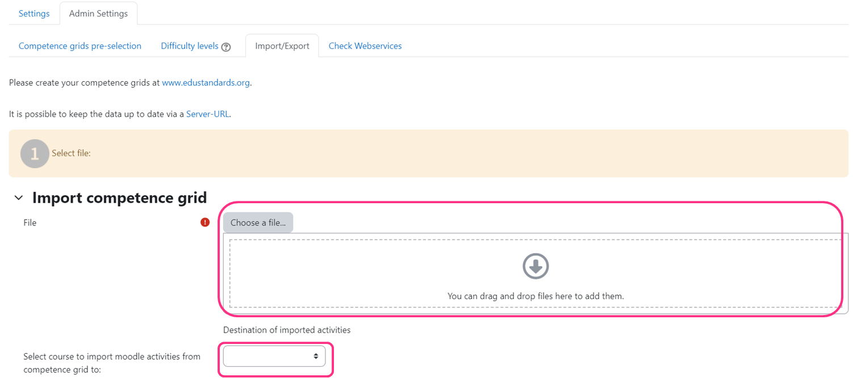The width and height of the screenshot is (853, 378).
Task: Switch to the Settings tab
Action: pyautogui.click(x=34, y=14)
